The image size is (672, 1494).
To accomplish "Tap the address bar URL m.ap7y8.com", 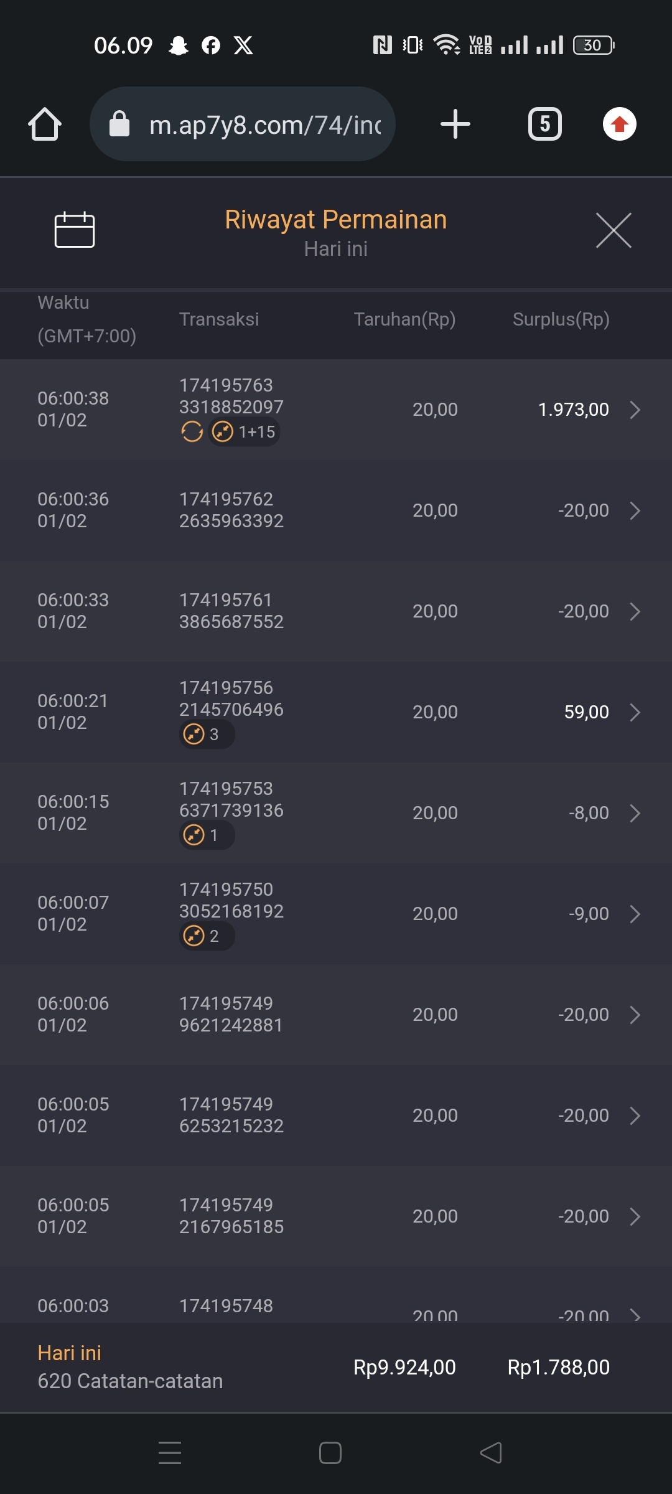I will pos(264,125).
